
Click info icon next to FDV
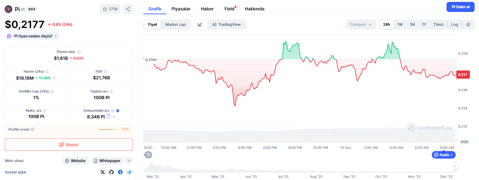coord(105,72)
